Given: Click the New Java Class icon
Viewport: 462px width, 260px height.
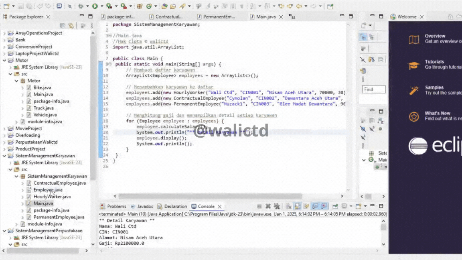Looking at the screenshot, I should [x=149, y=6].
